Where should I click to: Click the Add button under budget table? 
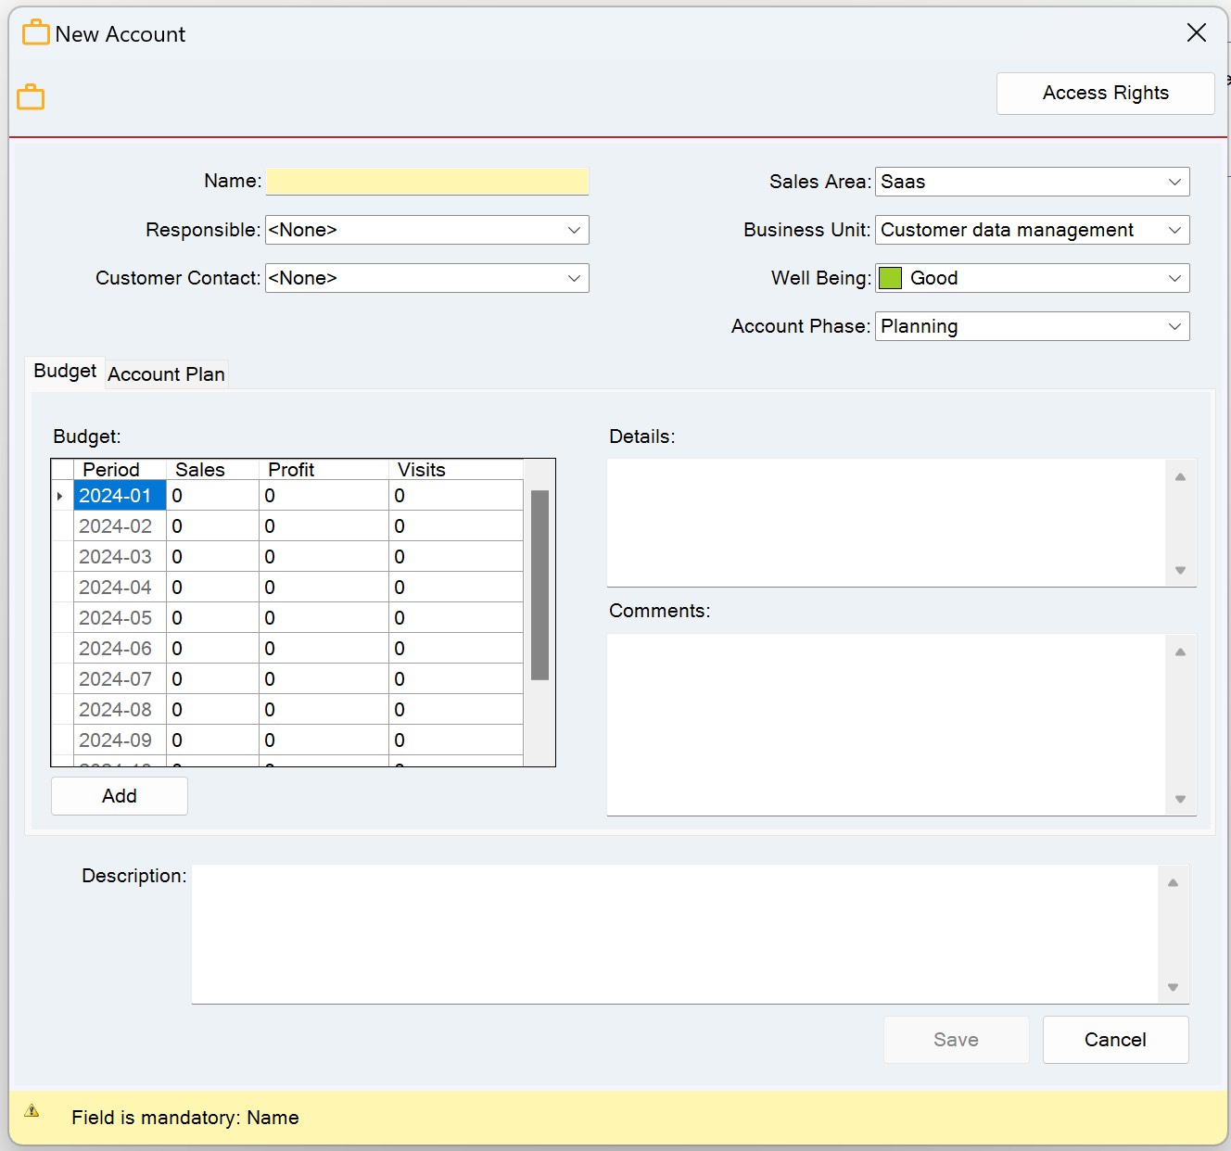click(120, 796)
